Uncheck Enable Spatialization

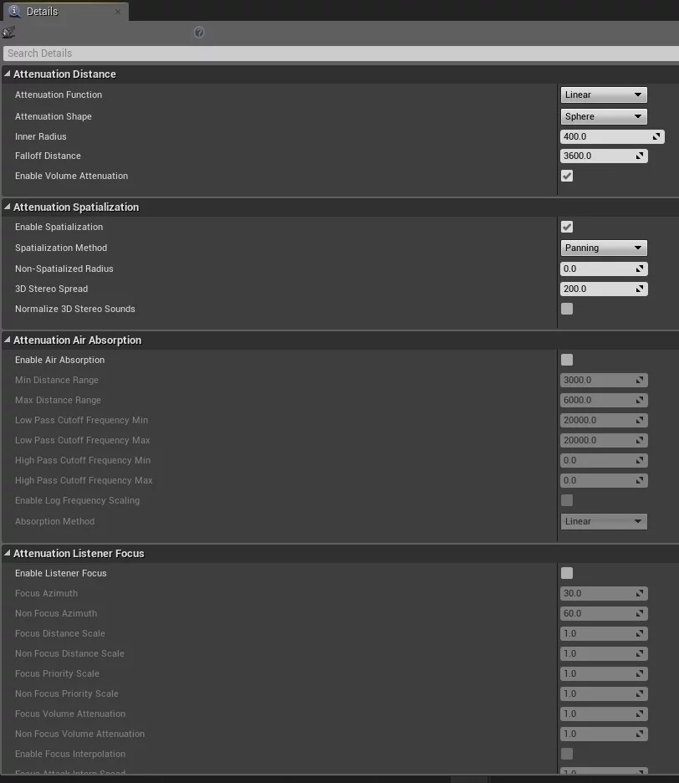pyautogui.click(x=567, y=227)
